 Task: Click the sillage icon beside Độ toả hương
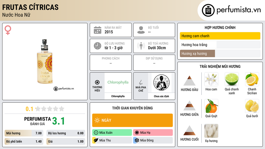click(141, 46)
